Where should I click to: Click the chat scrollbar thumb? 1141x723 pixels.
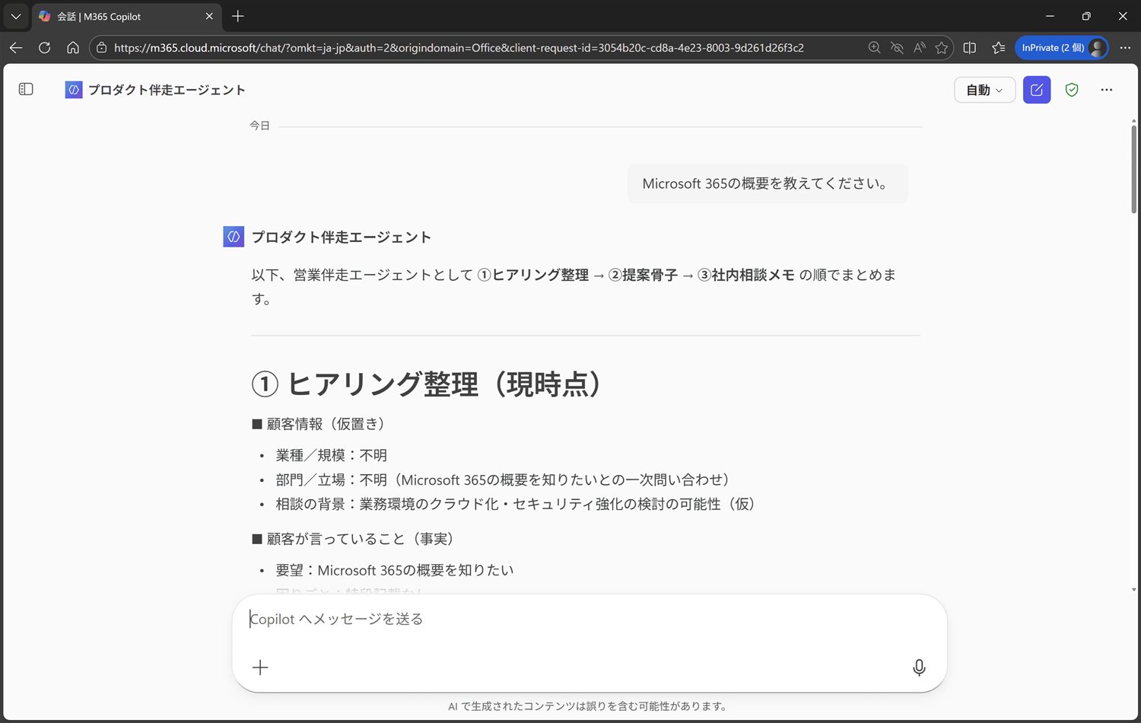tap(1133, 169)
